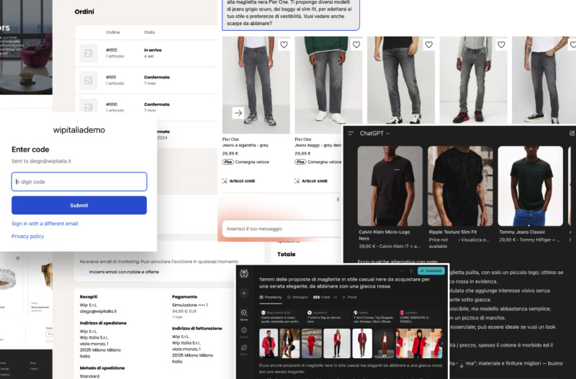Open Calvin Klein Micro-Logo t-shirt thumbnail
This screenshot has height=379, width=576.
tap(390, 186)
